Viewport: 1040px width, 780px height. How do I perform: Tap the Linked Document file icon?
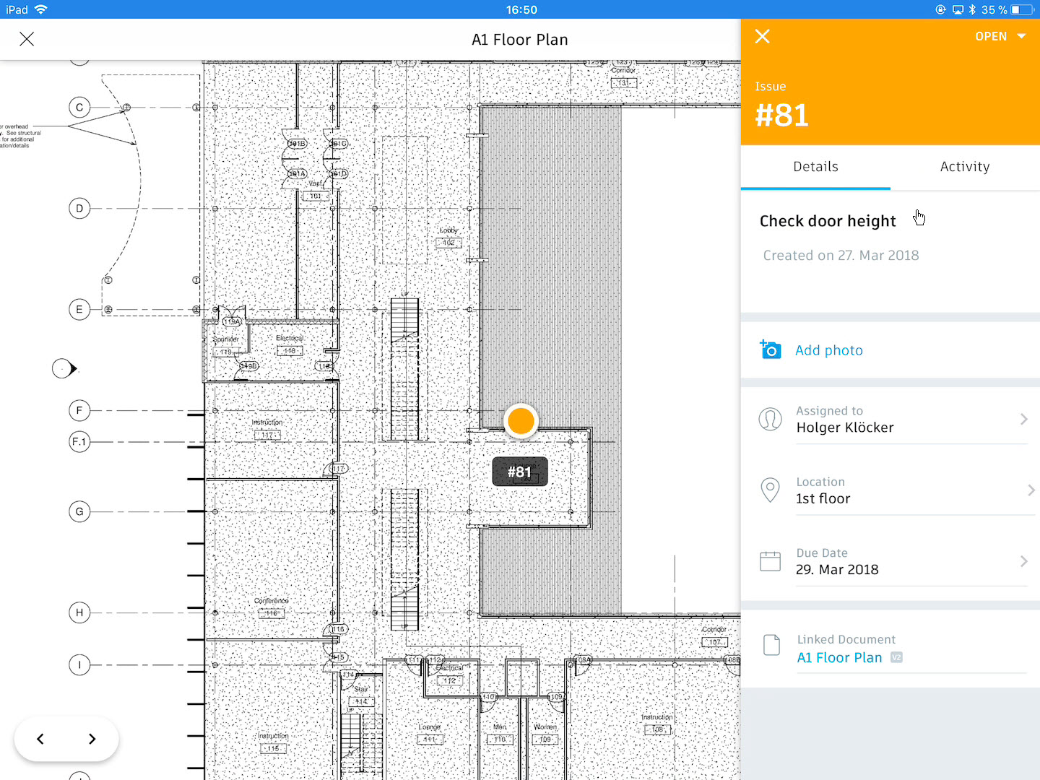pos(770,645)
